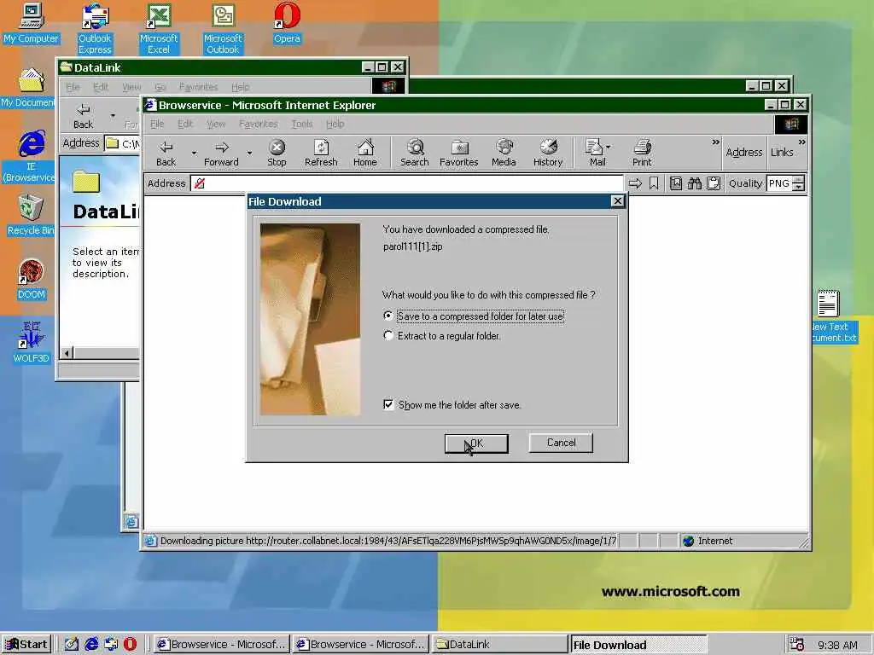Open the Favorites toolbar icon
The height and width of the screenshot is (655, 874).
(x=458, y=153)
